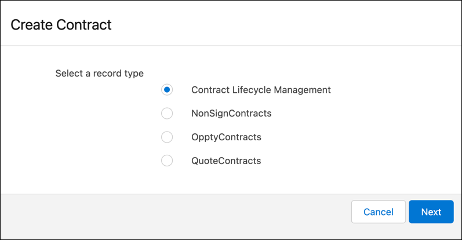
Task: Click the QuoteContracts label text
Action: point(226,161)
